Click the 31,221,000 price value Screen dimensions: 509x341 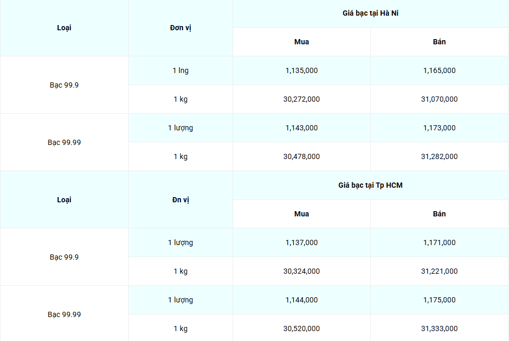pyautogui.click(x=439, y=271)
